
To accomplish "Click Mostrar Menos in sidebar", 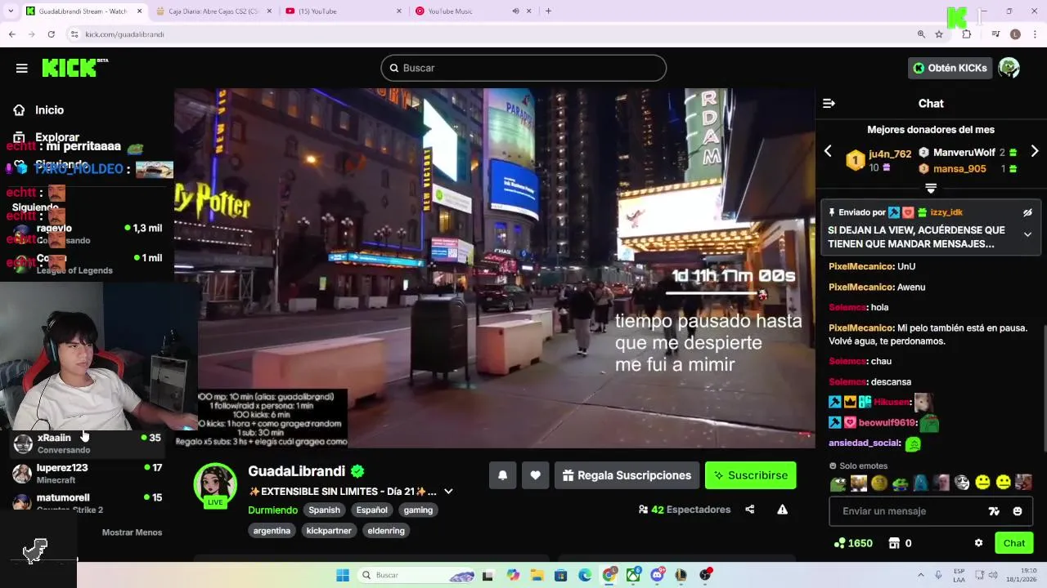I will click(x=132, y=532).
